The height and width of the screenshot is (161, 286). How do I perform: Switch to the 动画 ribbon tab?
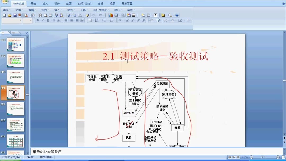[x=69, y=3]
